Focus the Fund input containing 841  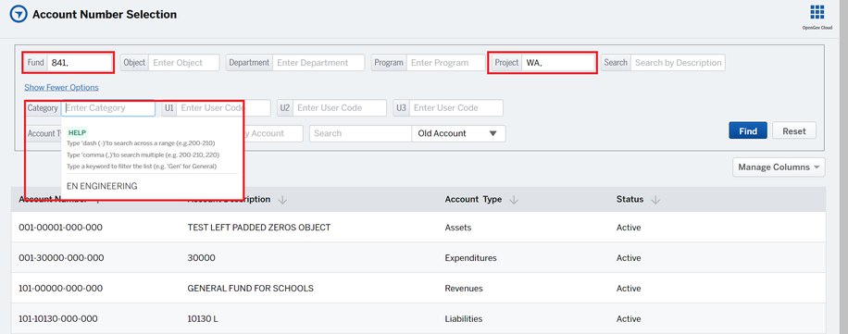click(80, 63)
